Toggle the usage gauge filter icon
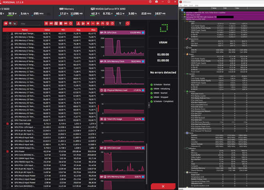Viewport: 264px width, 190px height. (x=108, y=24)
